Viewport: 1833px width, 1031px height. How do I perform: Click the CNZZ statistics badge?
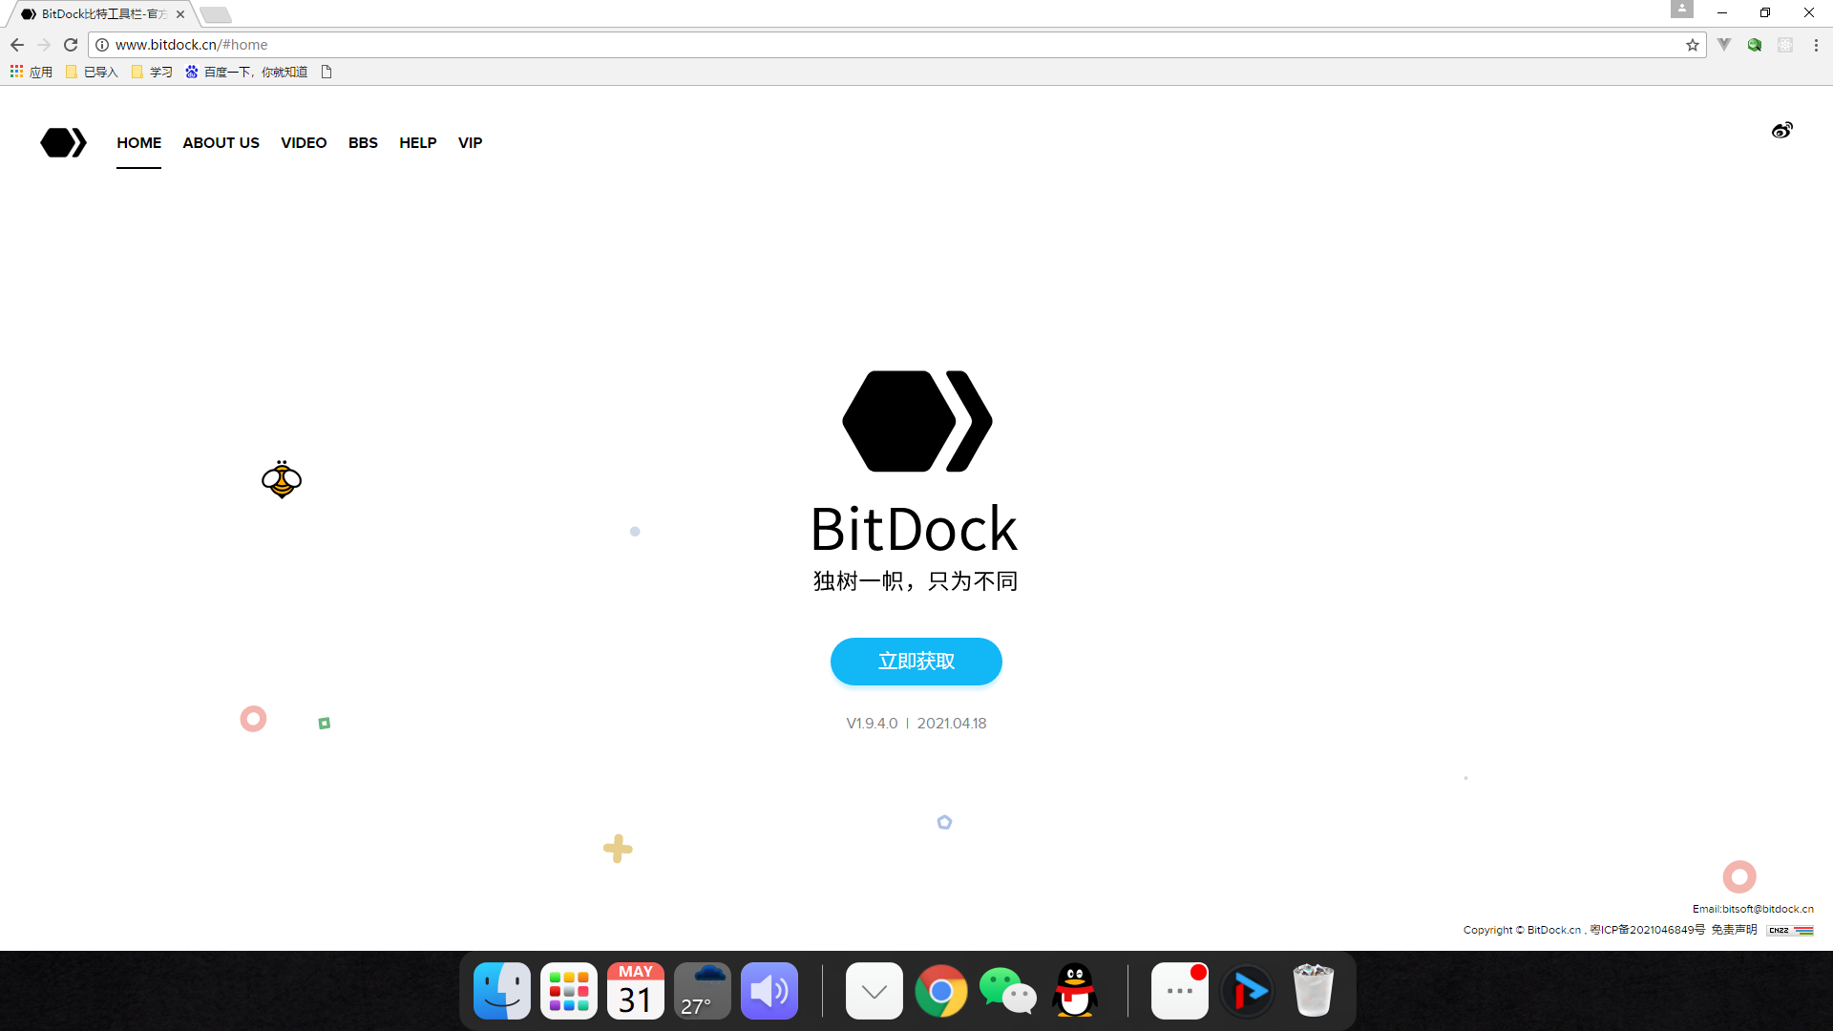(x=1790, y=930)
